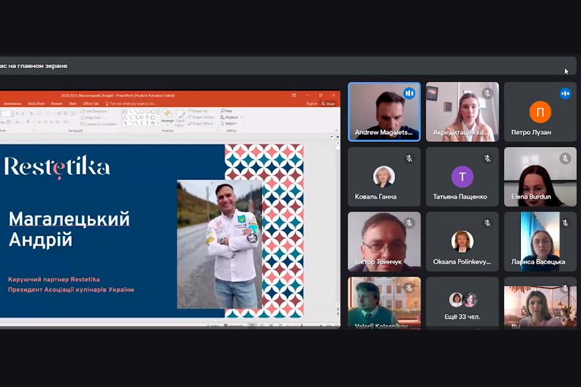The width and height of the screenshot is (581, 387).
Task: Select the Star shape in gallery
Action: click(x=152, y=123)
